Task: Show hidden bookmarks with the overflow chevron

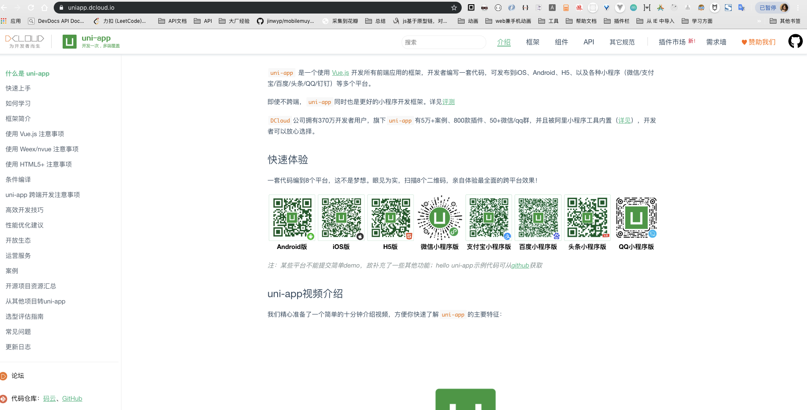Action: coord(759,21)
